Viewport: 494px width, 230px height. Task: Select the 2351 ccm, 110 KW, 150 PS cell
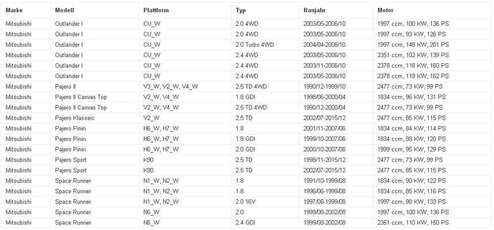click(x=432, y=223)
